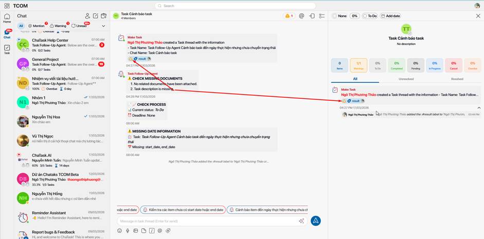Click the compose new chat icon
The width and height of the screenshot is (484, 239).
[x=96, y=16]
